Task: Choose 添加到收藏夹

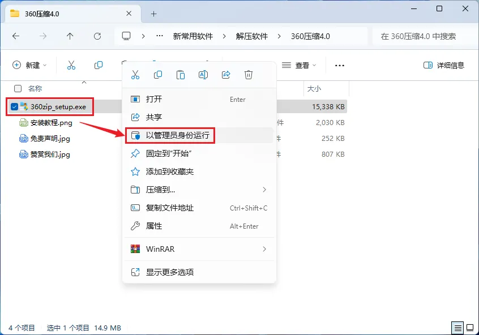Action: tap(199, 171)
